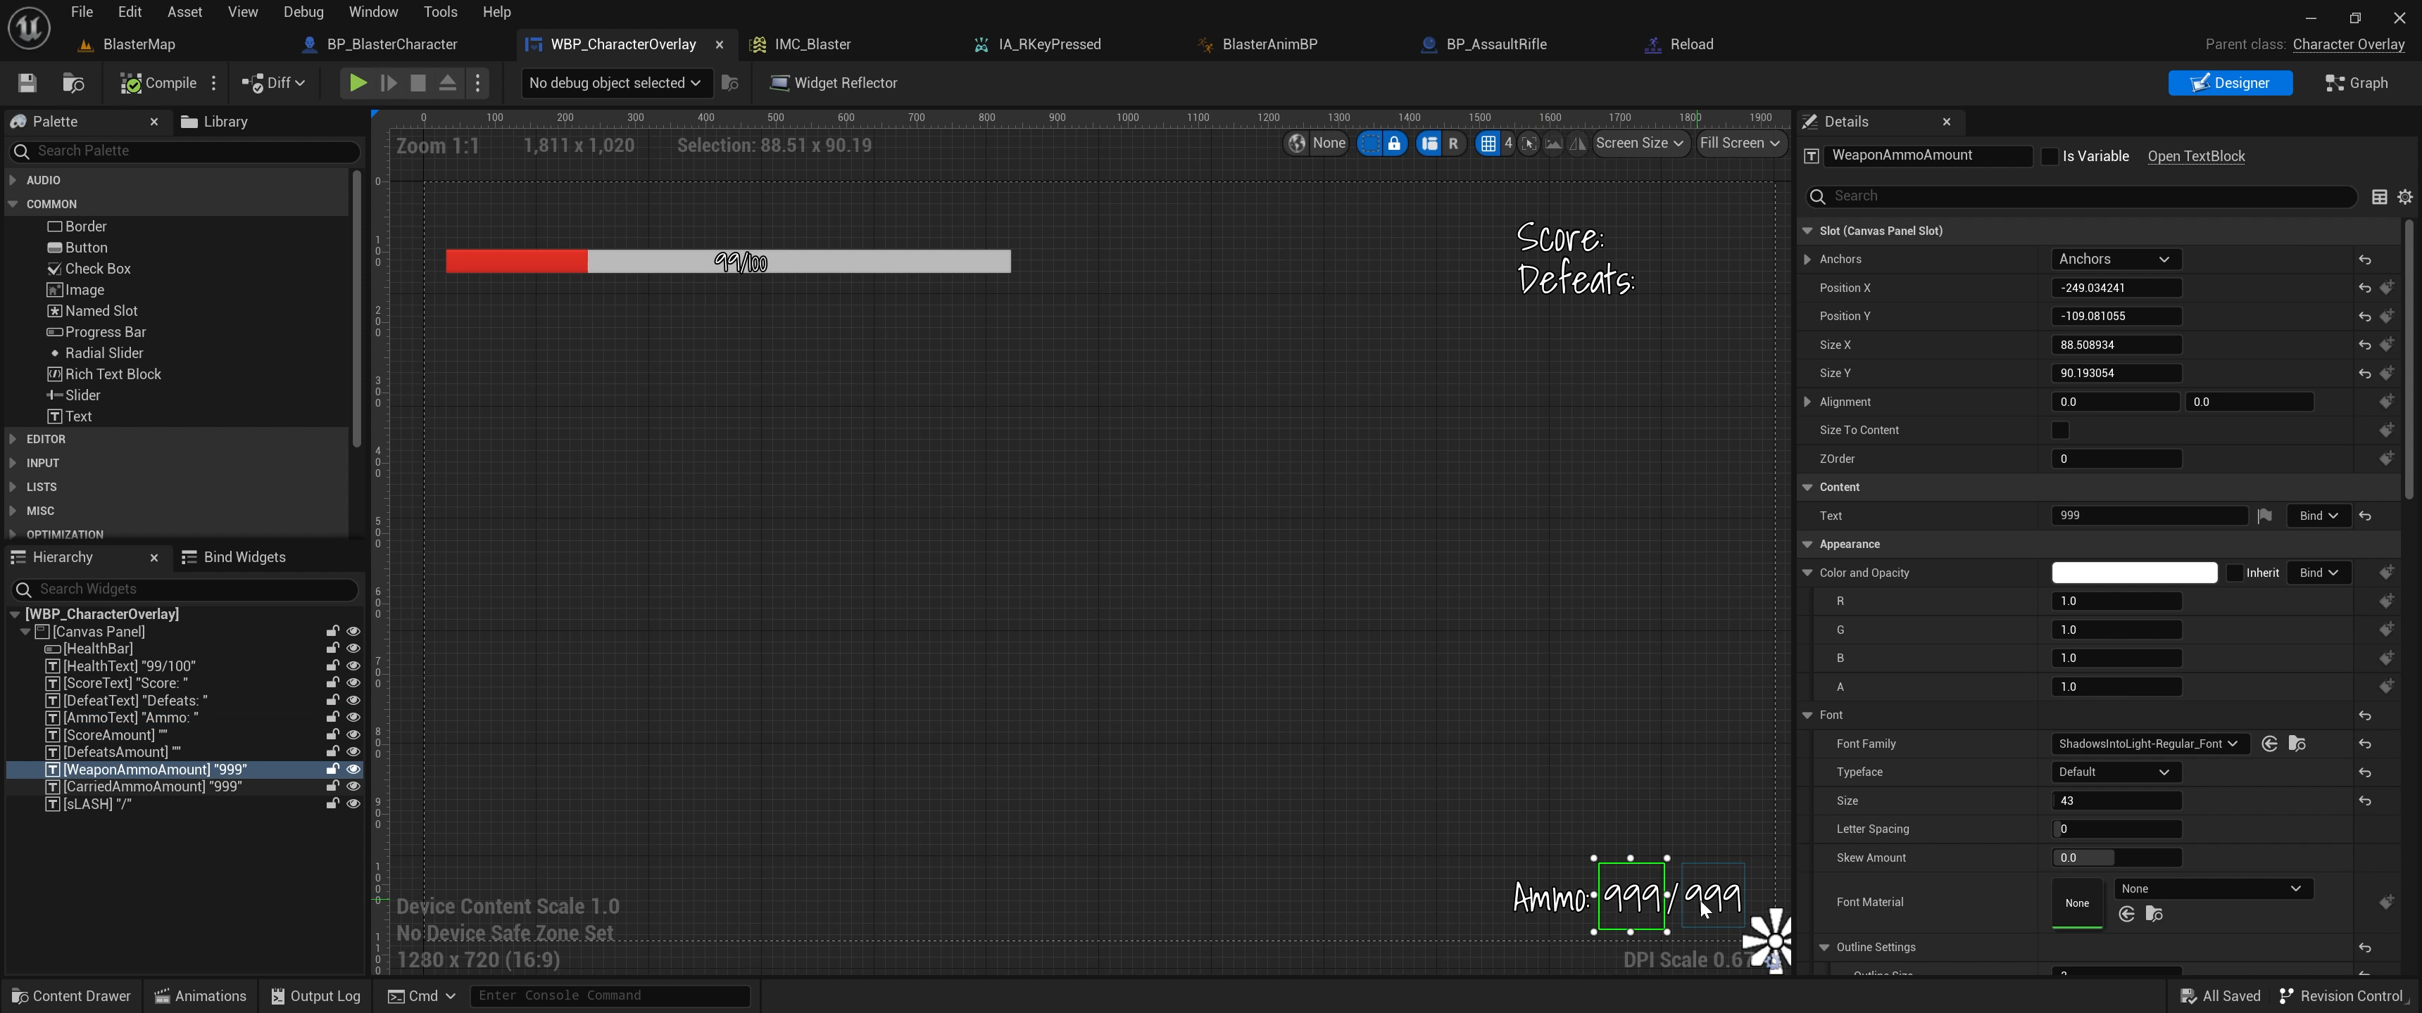Click the white Color and Opacity swatch
This screenshot has width=2422, height=1013.
[x=2133, y=573]
